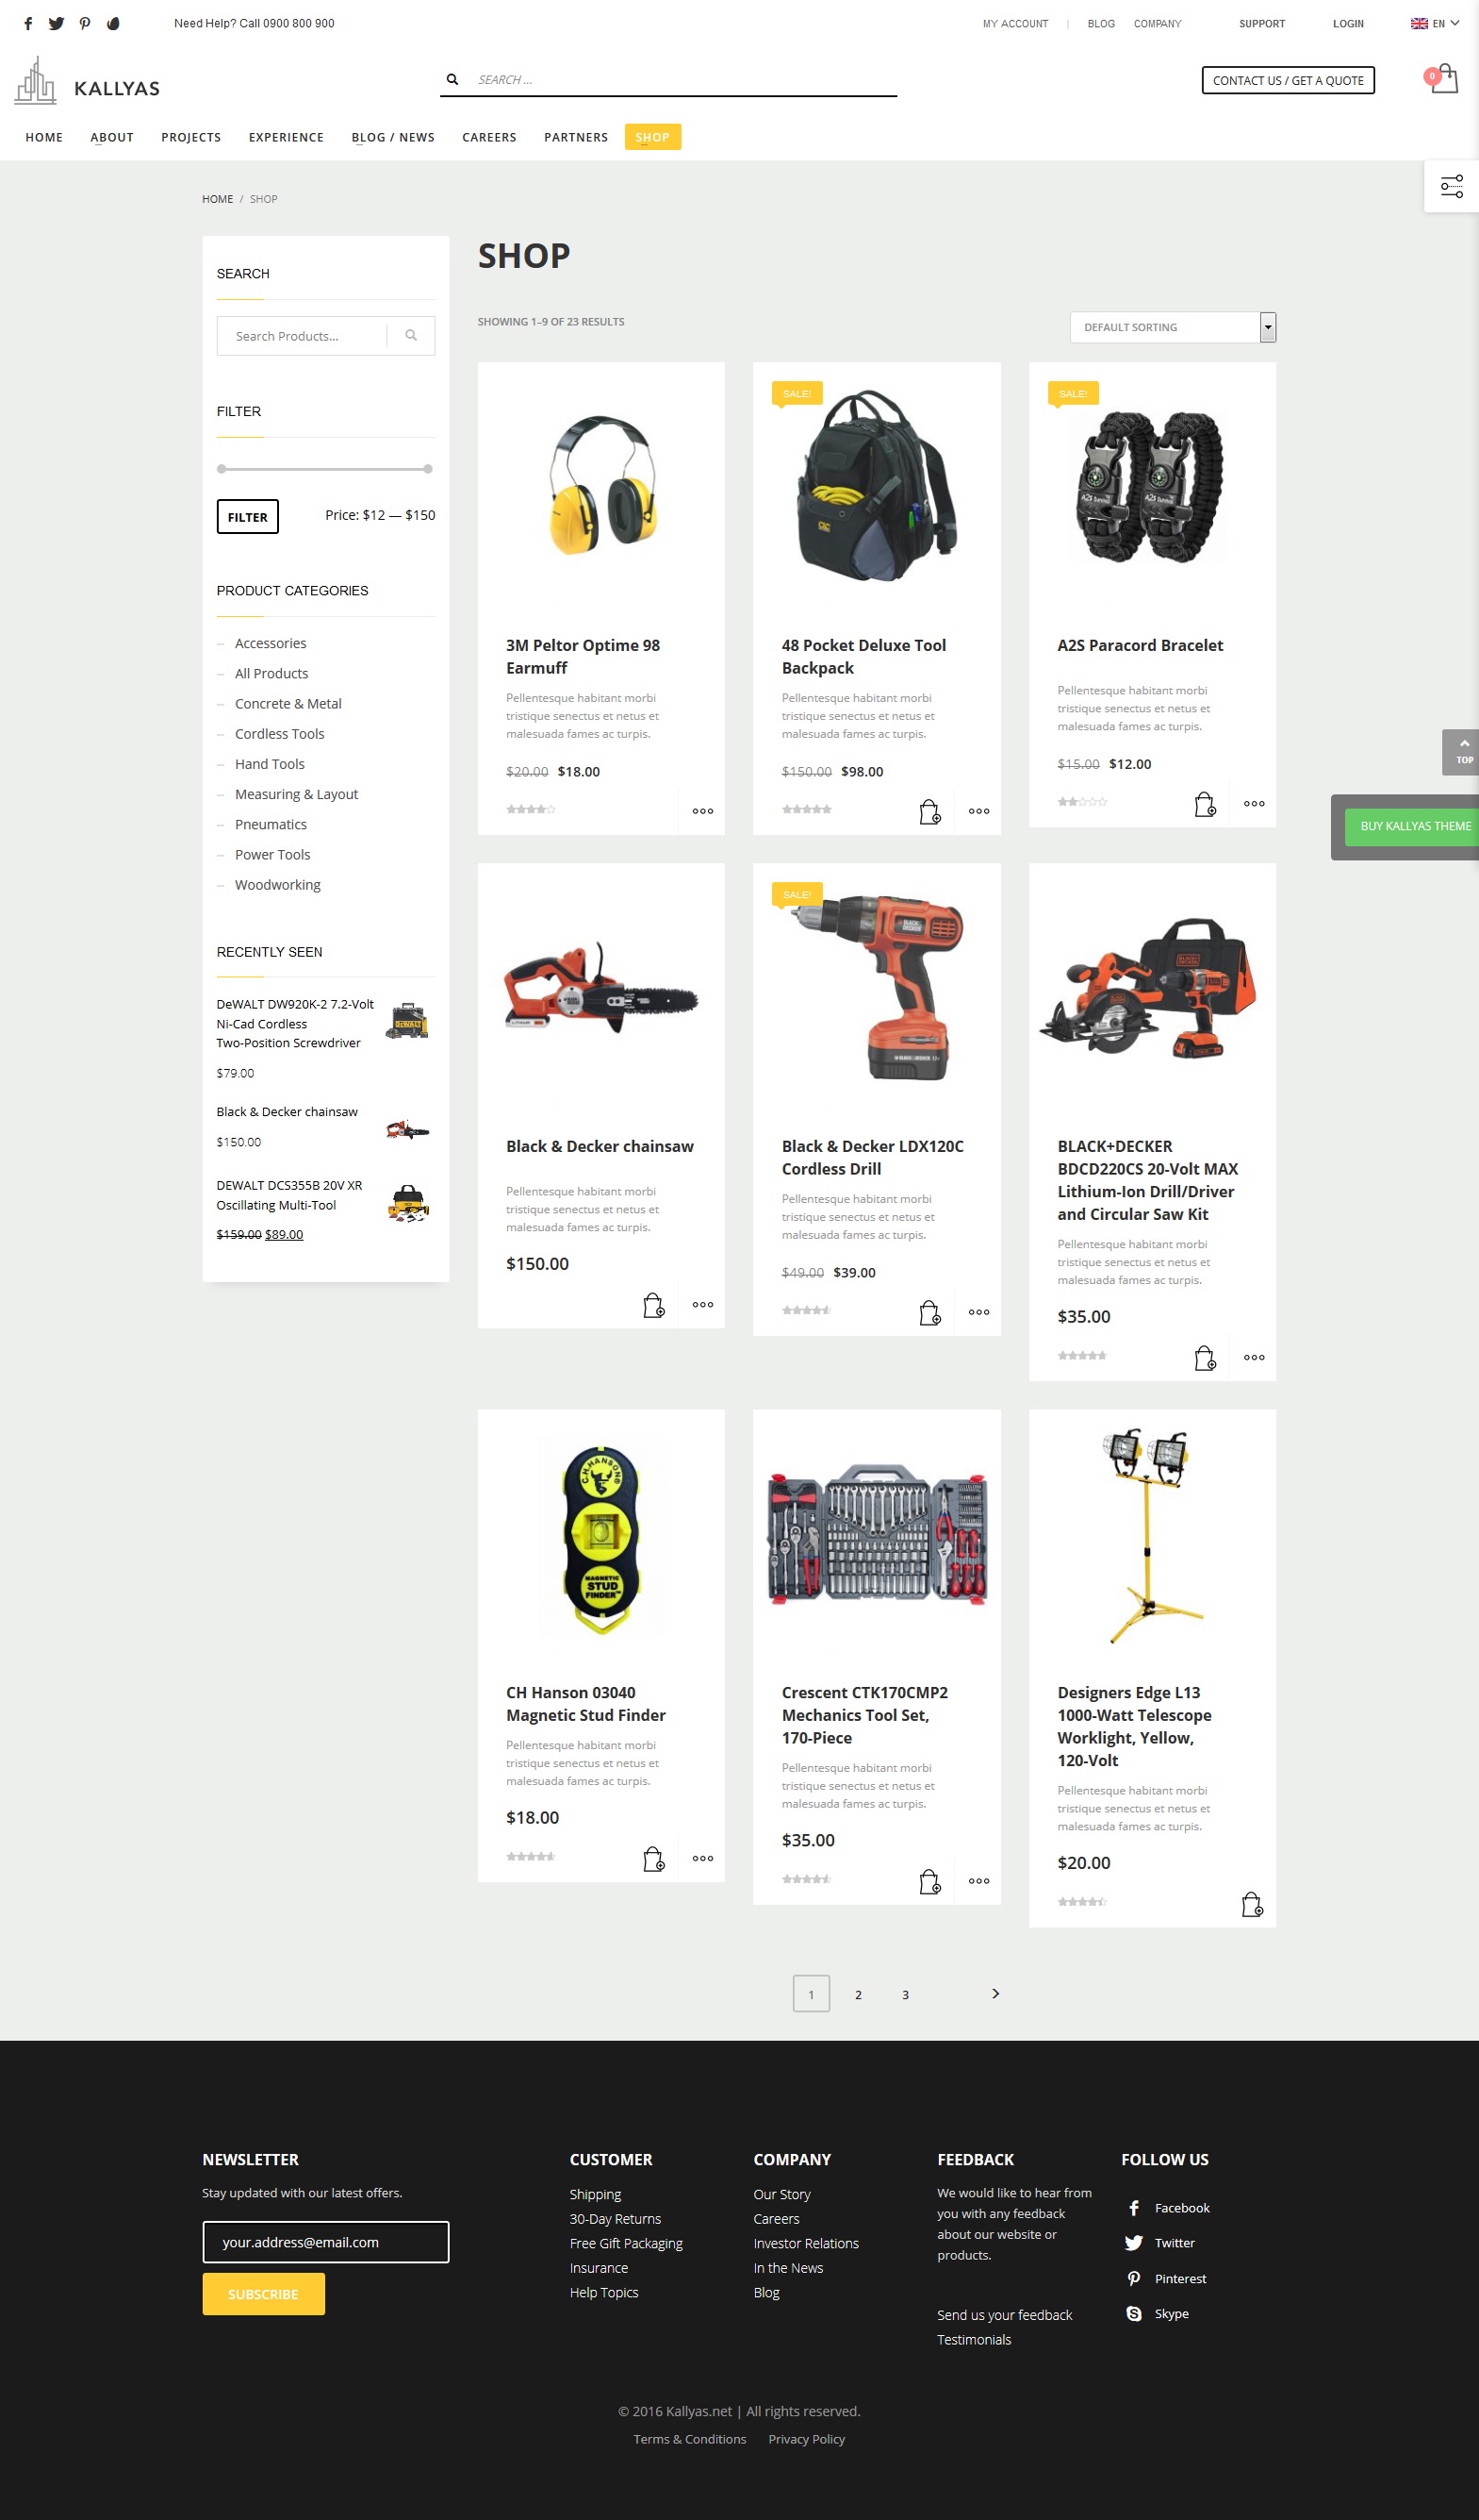
Task: Add BDCD220CS Drill/Driver Saw Kit to cart
Action: point(1206,1358)
